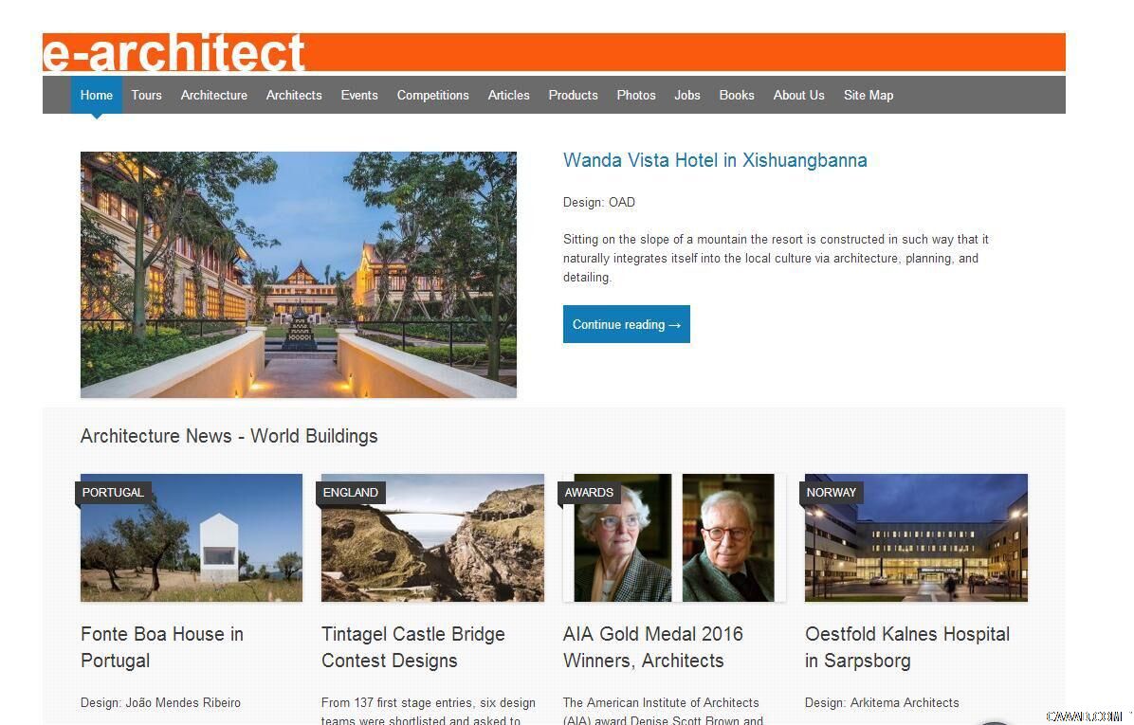The width and height of the screenshot is (1134, 725).
Task: Open the Competitions page
Action: (432, 95)
